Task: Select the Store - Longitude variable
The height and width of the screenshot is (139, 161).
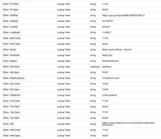Action: (12, 33)
